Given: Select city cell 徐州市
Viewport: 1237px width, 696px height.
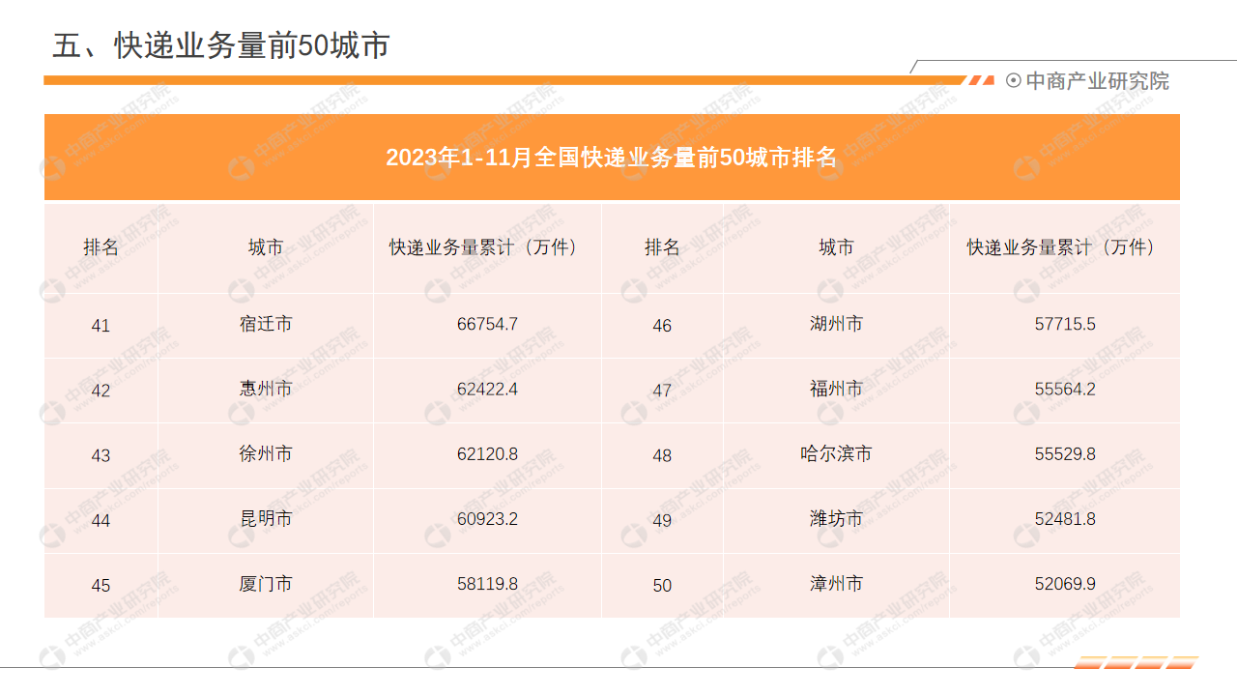Looking at the screenshot, I should [x=266, y=453].
